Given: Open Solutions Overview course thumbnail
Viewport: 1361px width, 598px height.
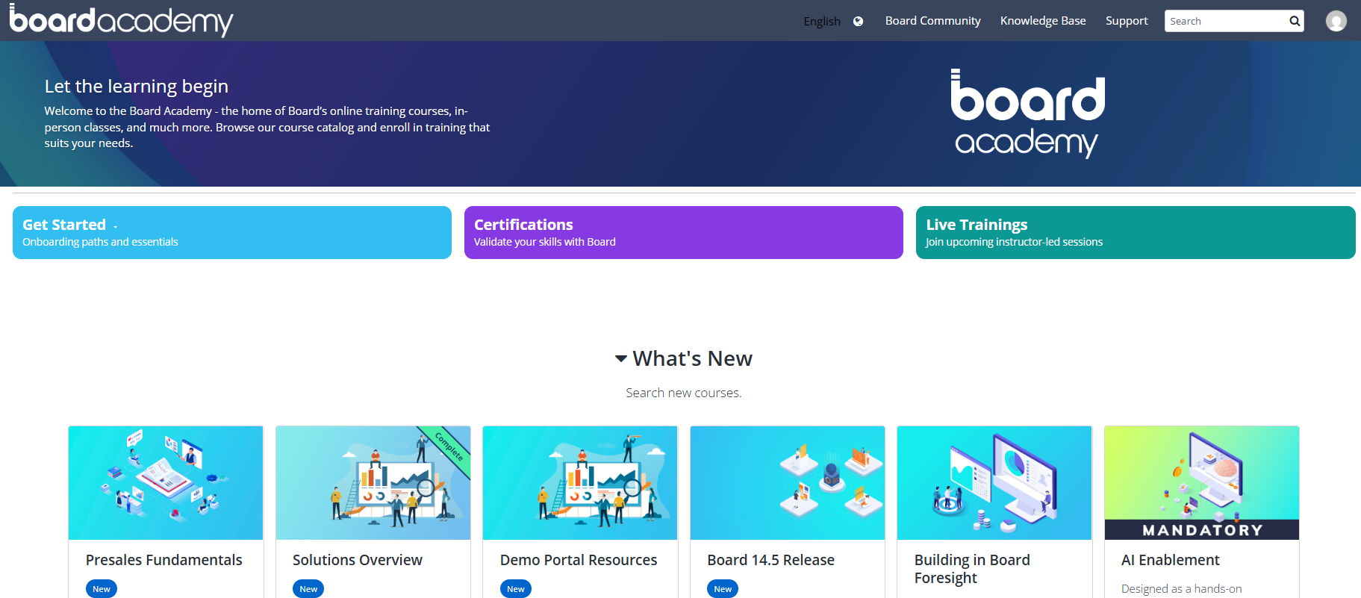Looking at the screenshot, I should [x=373, y=483].
